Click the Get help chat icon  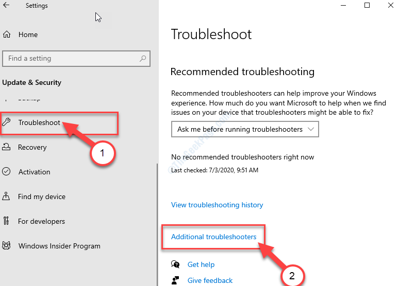[176, 264]
